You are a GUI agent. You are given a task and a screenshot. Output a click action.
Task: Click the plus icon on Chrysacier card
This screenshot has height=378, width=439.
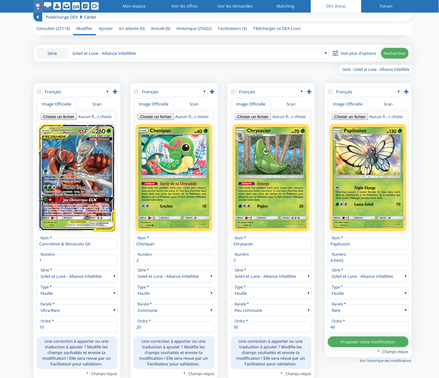pyautogui.click(x=309, y=92)
